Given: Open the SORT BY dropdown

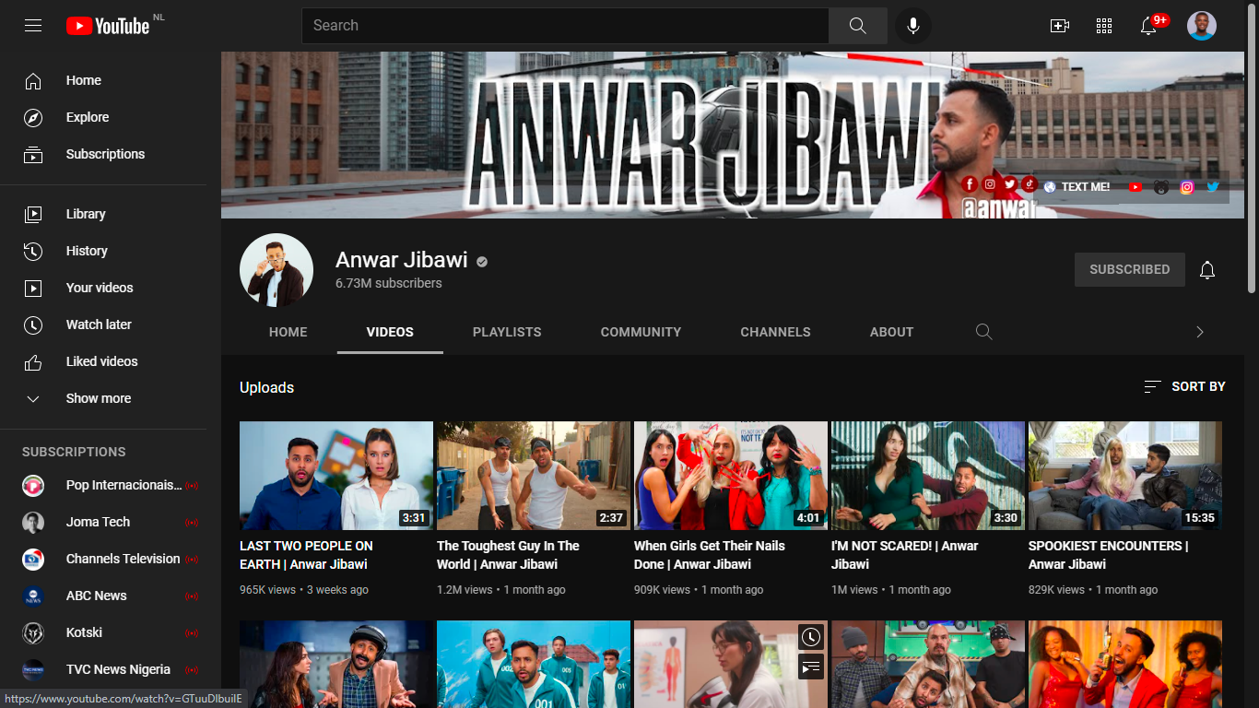Looking at the screenshot, I should pyautogui.click(x=1184, y=387).
